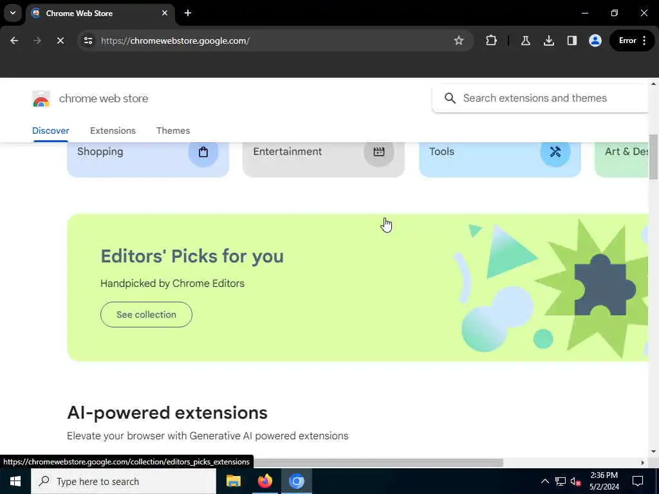Open site information icon in address bar

click(x=88, y=41)
